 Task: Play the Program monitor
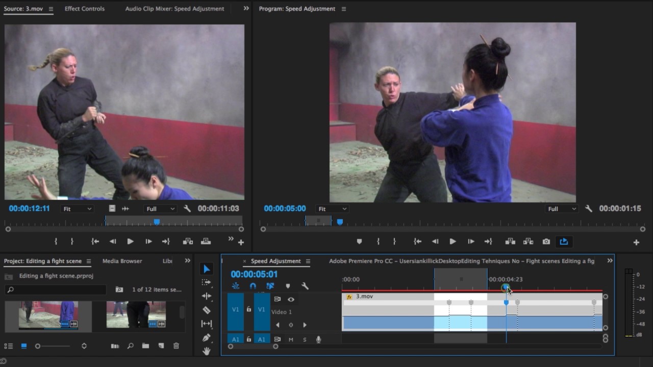(x=453, y=242)
